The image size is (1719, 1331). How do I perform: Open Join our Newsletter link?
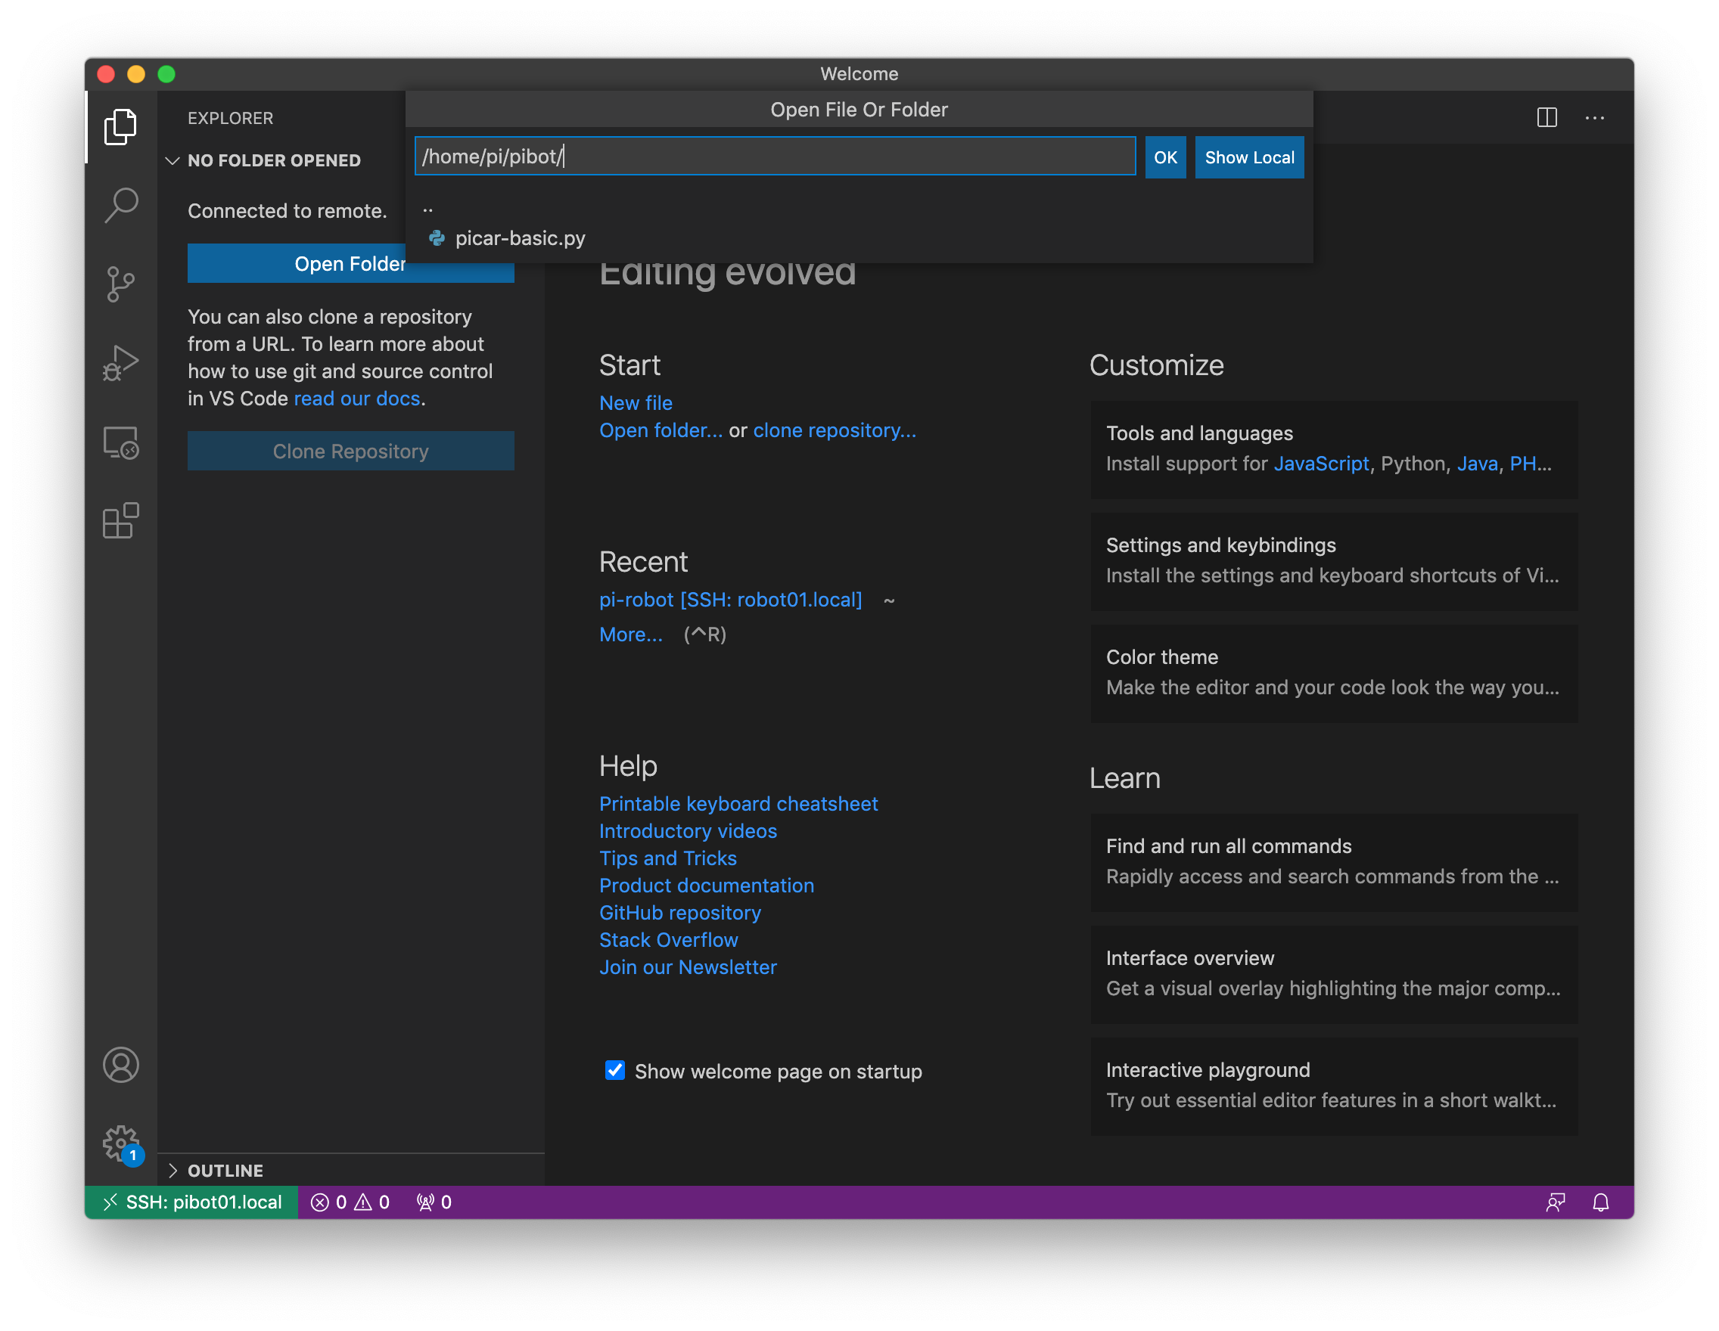pyautogui.click(x=688, y=967)
